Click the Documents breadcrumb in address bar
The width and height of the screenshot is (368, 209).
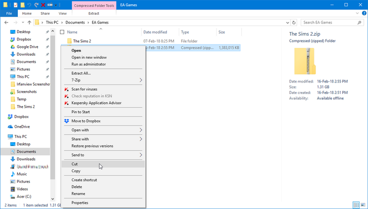coord(75,23)
